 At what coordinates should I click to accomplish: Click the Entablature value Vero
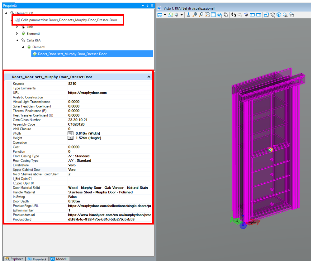coord(72,165)
